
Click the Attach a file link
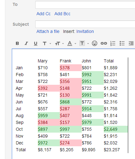tap(48, 31)
